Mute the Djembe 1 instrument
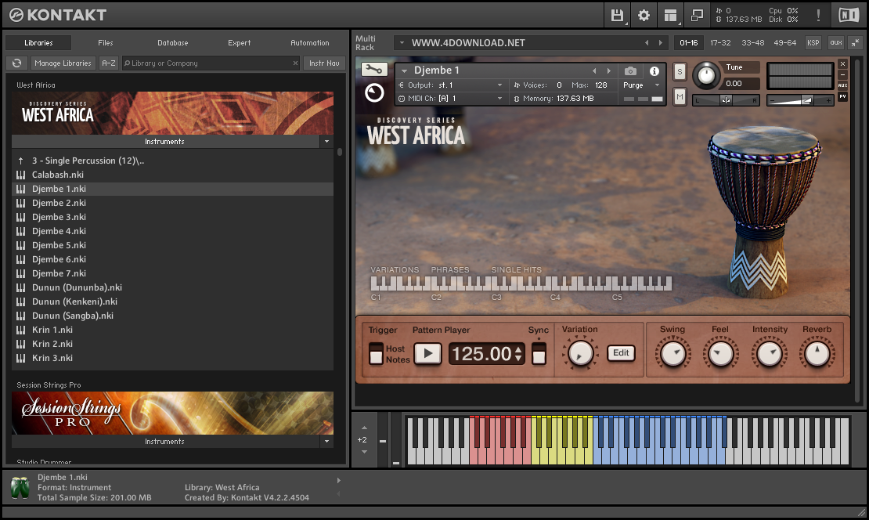The image size is (869, 520). (680, 97)
